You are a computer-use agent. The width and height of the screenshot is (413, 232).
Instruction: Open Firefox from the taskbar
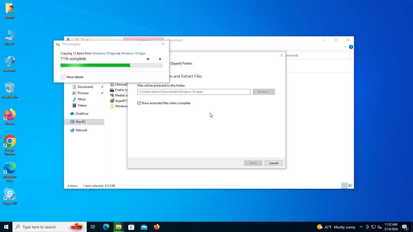157,227
